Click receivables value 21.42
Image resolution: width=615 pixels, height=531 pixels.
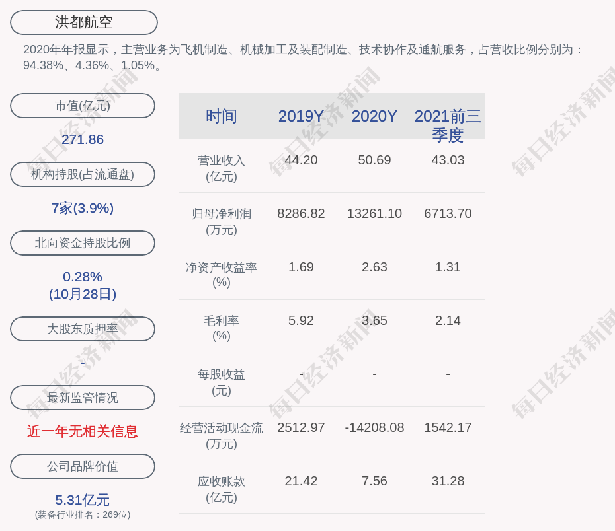[301, 481]
